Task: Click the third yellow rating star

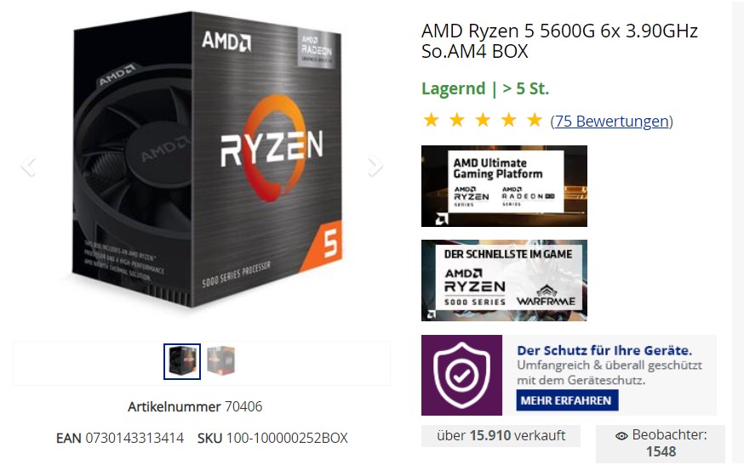Action: point(483,120)
